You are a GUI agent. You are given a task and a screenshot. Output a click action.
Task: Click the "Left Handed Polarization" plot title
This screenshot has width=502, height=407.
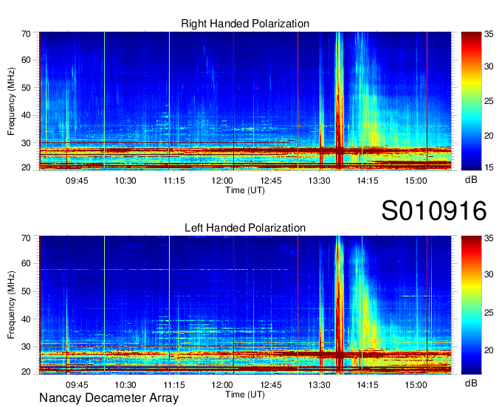[x=245, y=228]
